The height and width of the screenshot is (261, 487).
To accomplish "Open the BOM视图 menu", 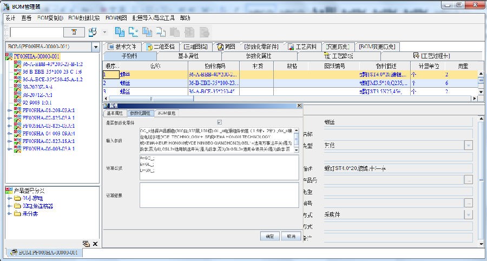I will [113, 17].
